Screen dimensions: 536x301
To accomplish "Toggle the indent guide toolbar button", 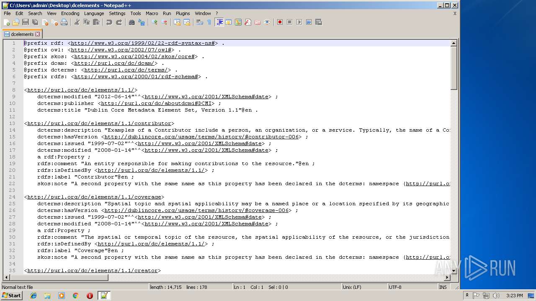I will pyautogui.click(x=219, y=22).
